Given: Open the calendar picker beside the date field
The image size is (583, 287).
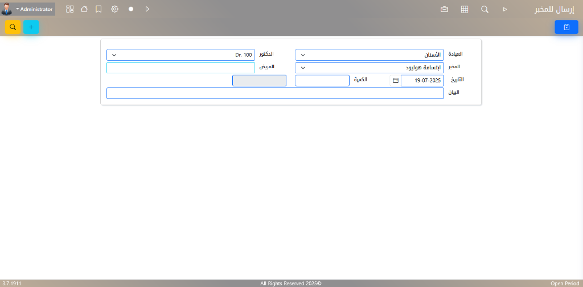Looking at the screenshot, I should (396, 81).
